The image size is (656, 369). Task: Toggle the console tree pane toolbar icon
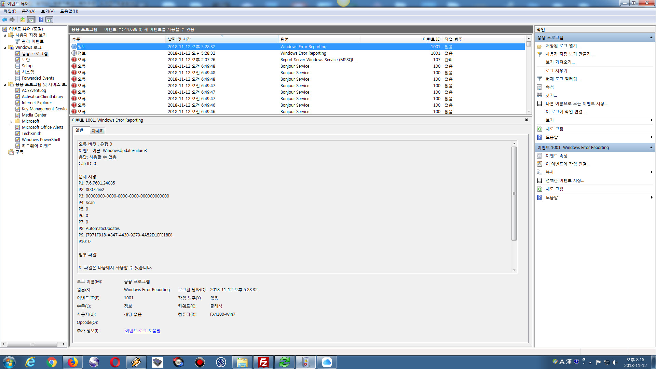[31, 19]
